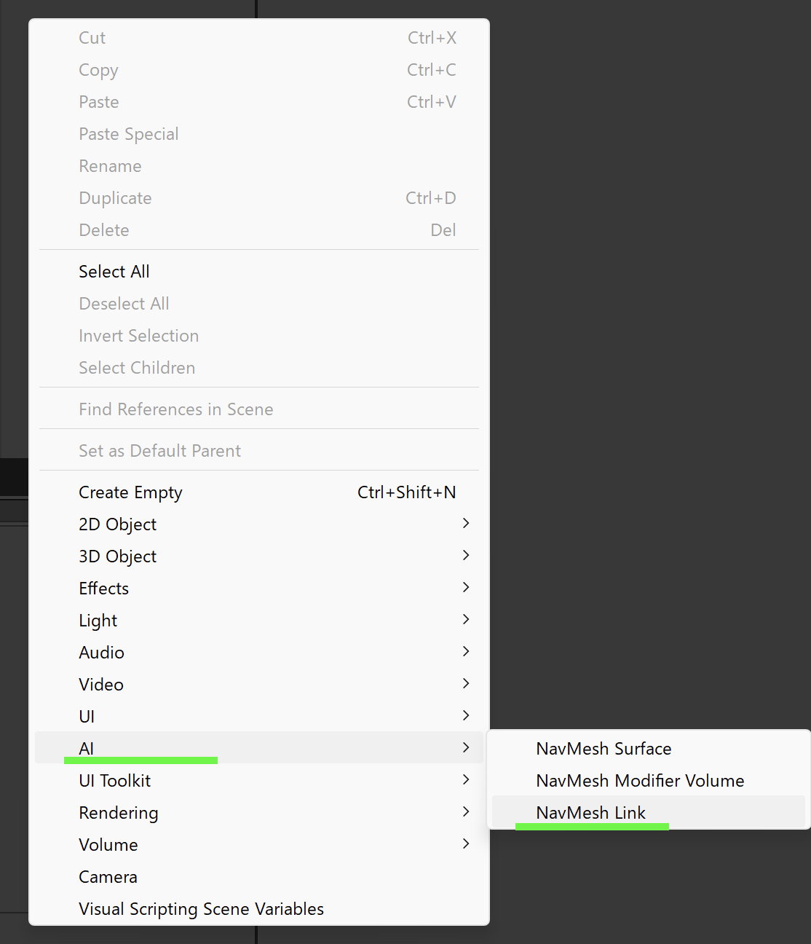The height and width of the screenshot is (944, 811).
Task: Choose Visual Scripting Scene Variables
Action: (x=201, y=909)
